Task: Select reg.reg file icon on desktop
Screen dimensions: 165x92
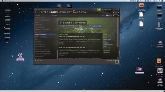Action: [141, 24]
